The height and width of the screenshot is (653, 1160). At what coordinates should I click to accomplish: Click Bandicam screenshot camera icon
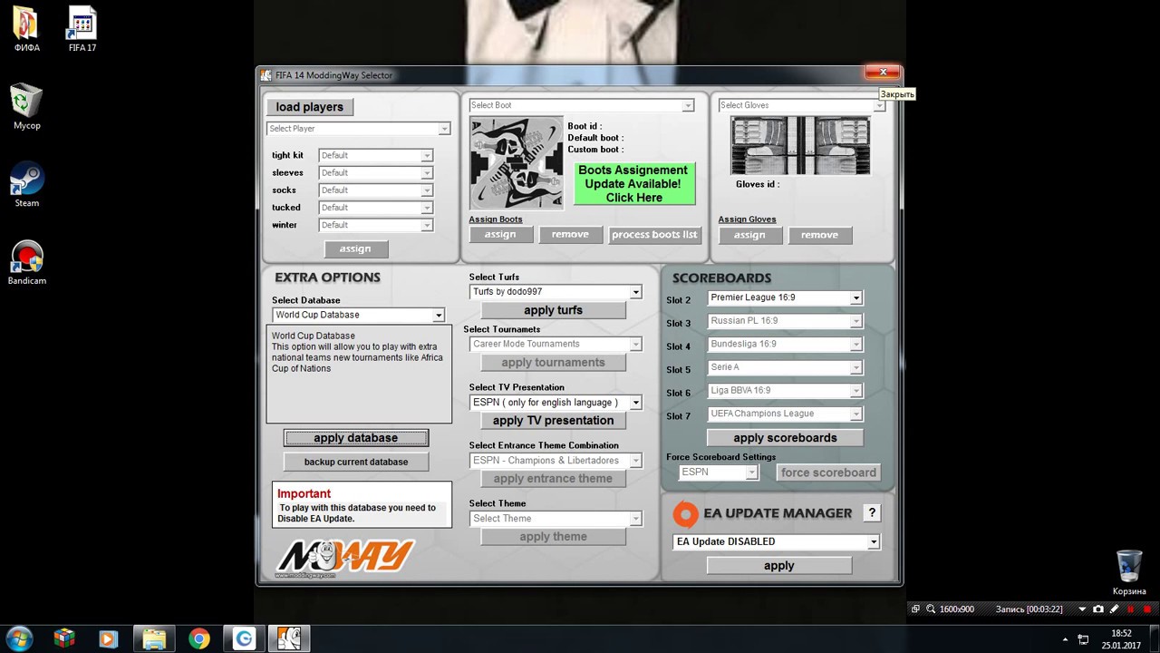pyautogui.click(x=1098, y=609)
